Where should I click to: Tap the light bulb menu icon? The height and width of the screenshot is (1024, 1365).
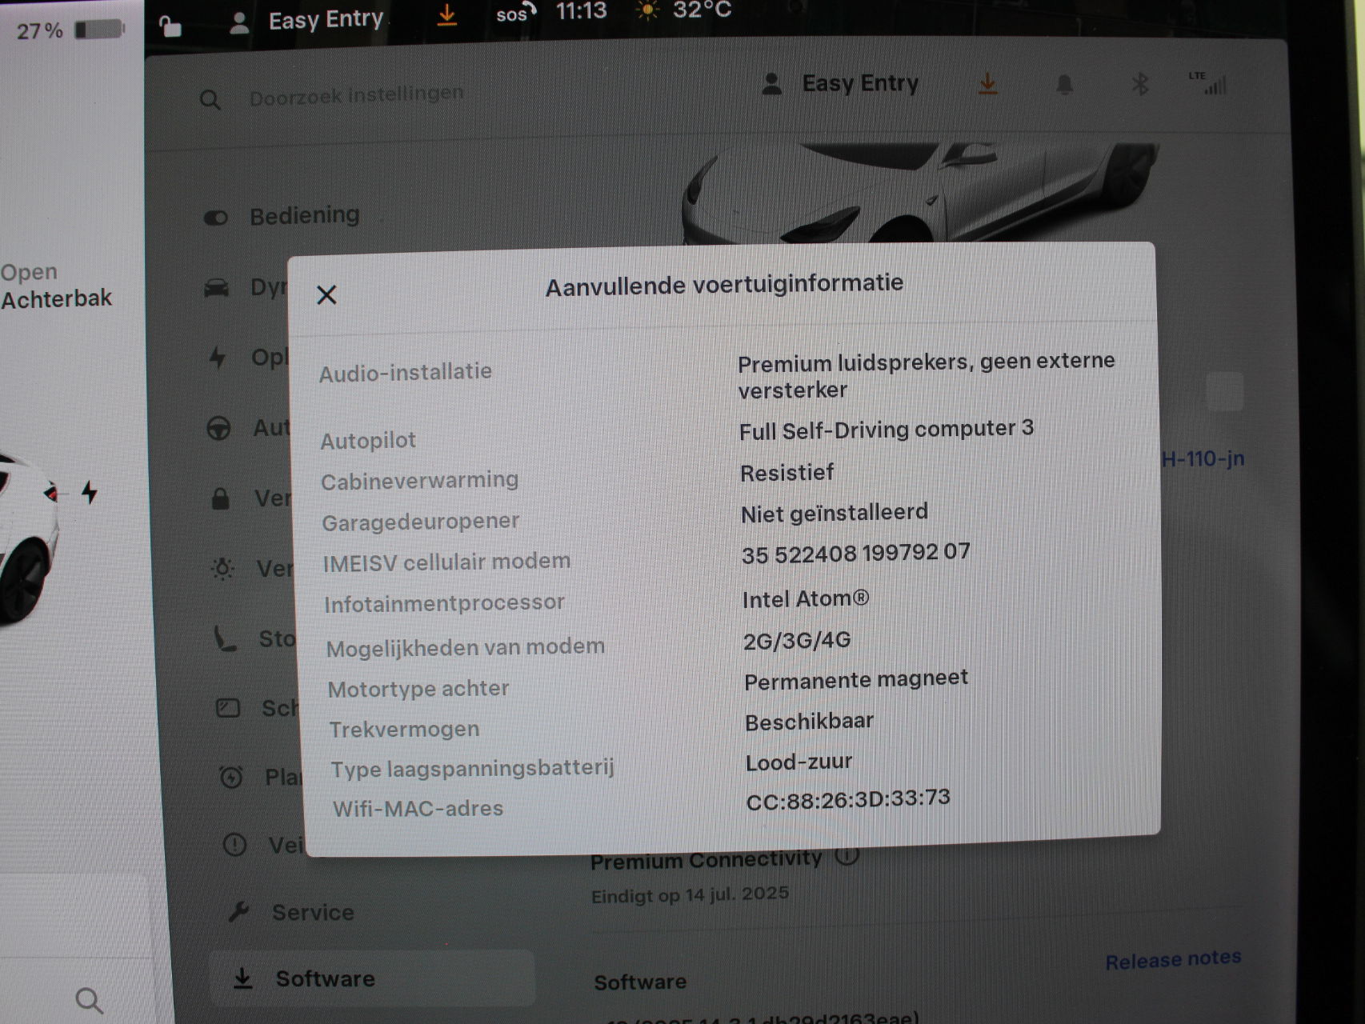pos(222,569)
